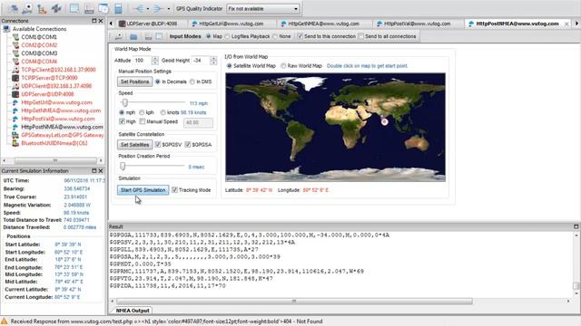Click the Result panel horizontal scrollbar

tap(294, 302)
